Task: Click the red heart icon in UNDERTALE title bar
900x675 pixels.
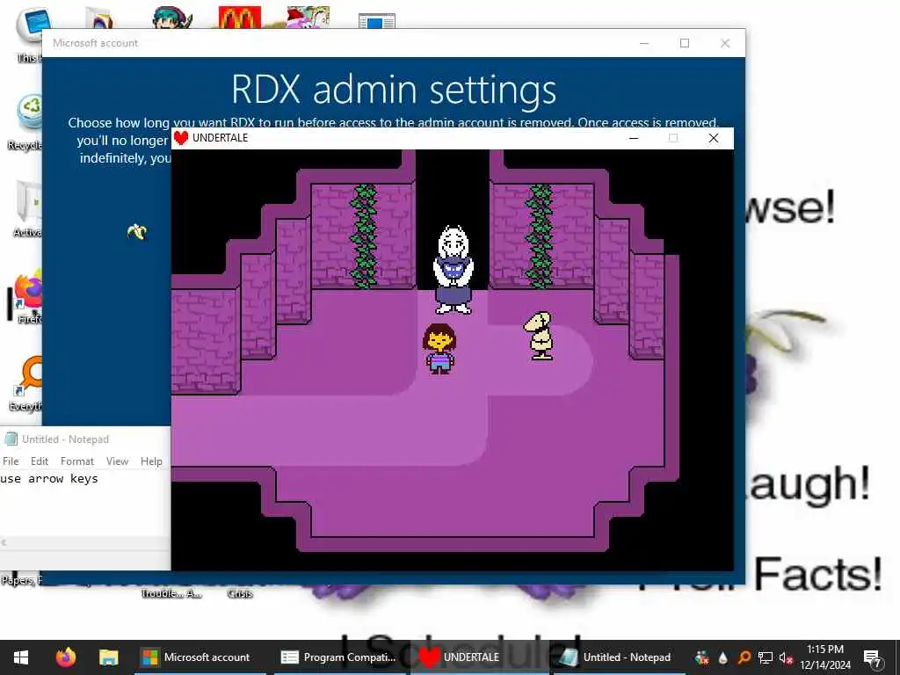Action: (x=181, y=138)
